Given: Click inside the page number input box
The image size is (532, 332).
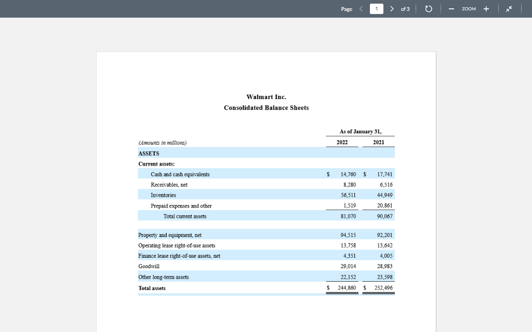Looking at the screenshot, I should pyautogui.click(x=377, y=8).
